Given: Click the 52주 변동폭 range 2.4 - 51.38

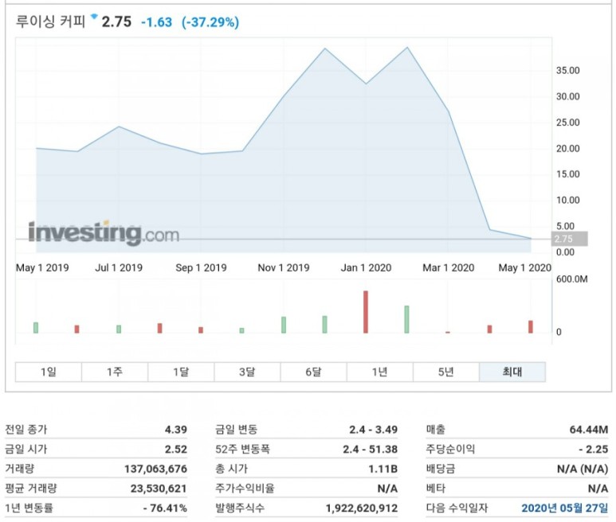Looking at the screenshot, I should point(370,449).
